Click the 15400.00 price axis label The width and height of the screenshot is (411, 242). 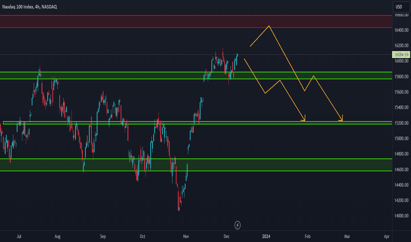pyautogui.click(x=401, y=107)
